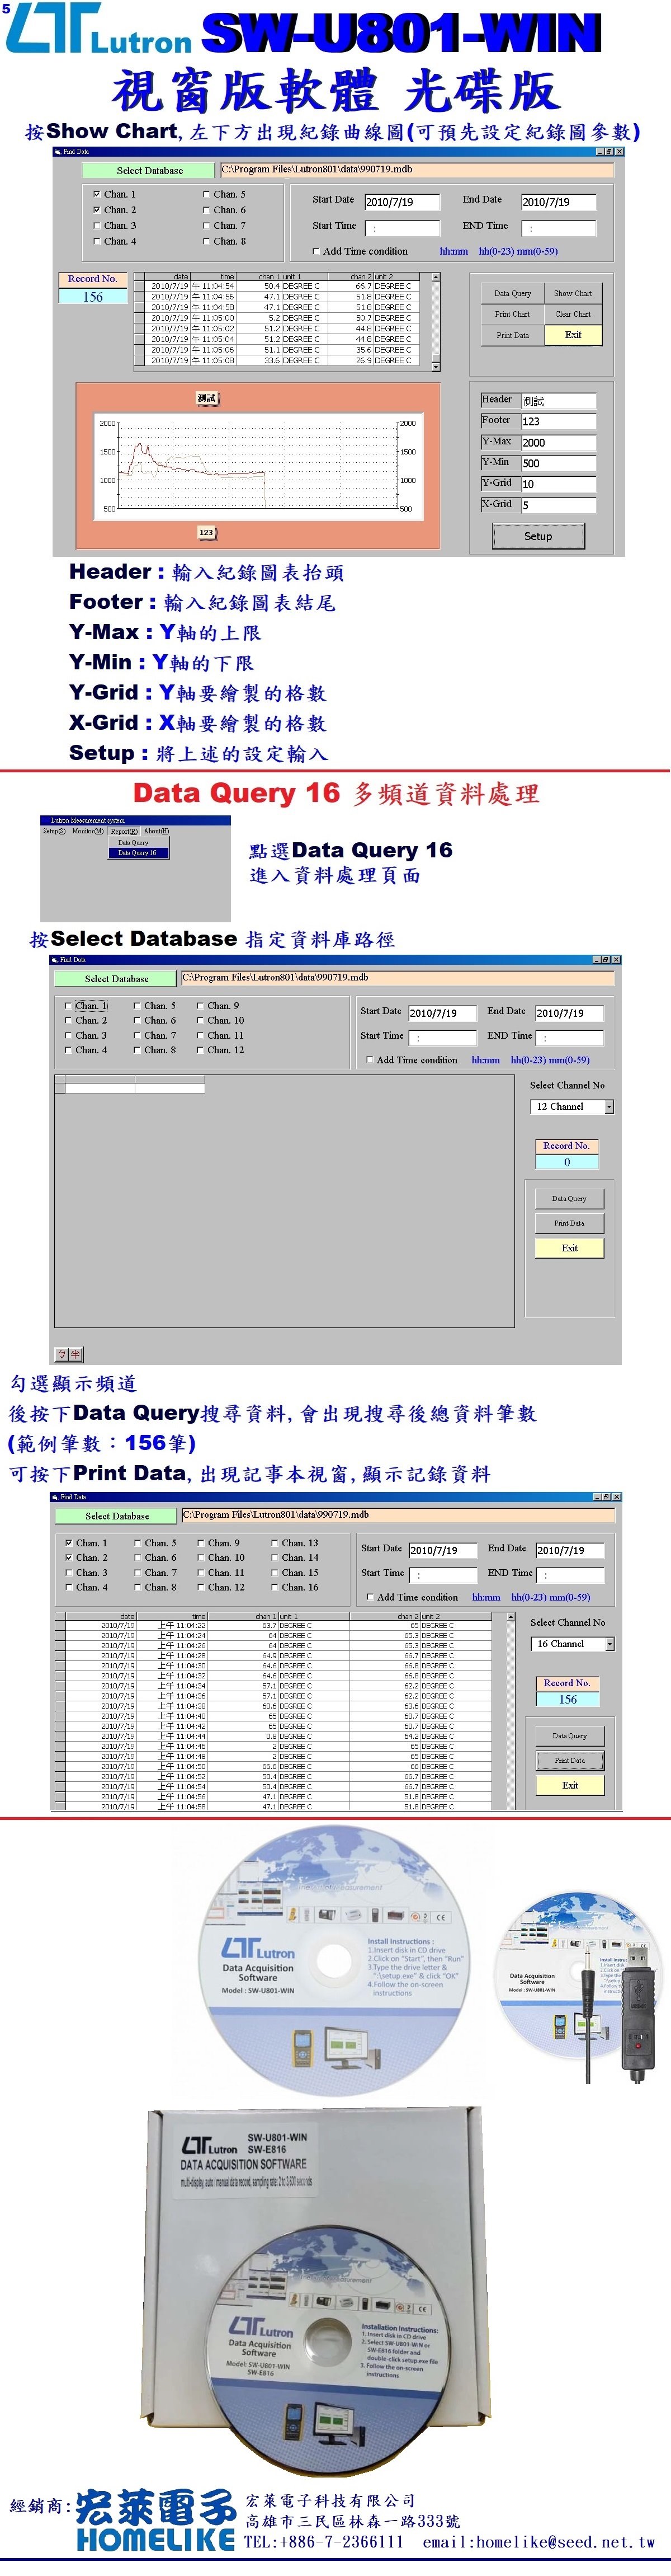Open the Monitor(M) menu

[x=87, y=831]
